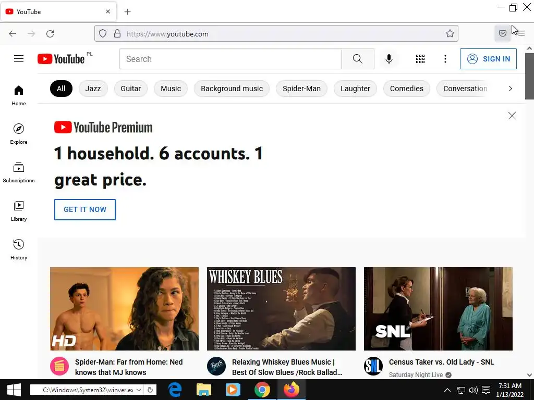This screenshot has width=534, height=400.
Task: Open the Action Center notifications
Action: pyautogui.click(x=486, y=390)
